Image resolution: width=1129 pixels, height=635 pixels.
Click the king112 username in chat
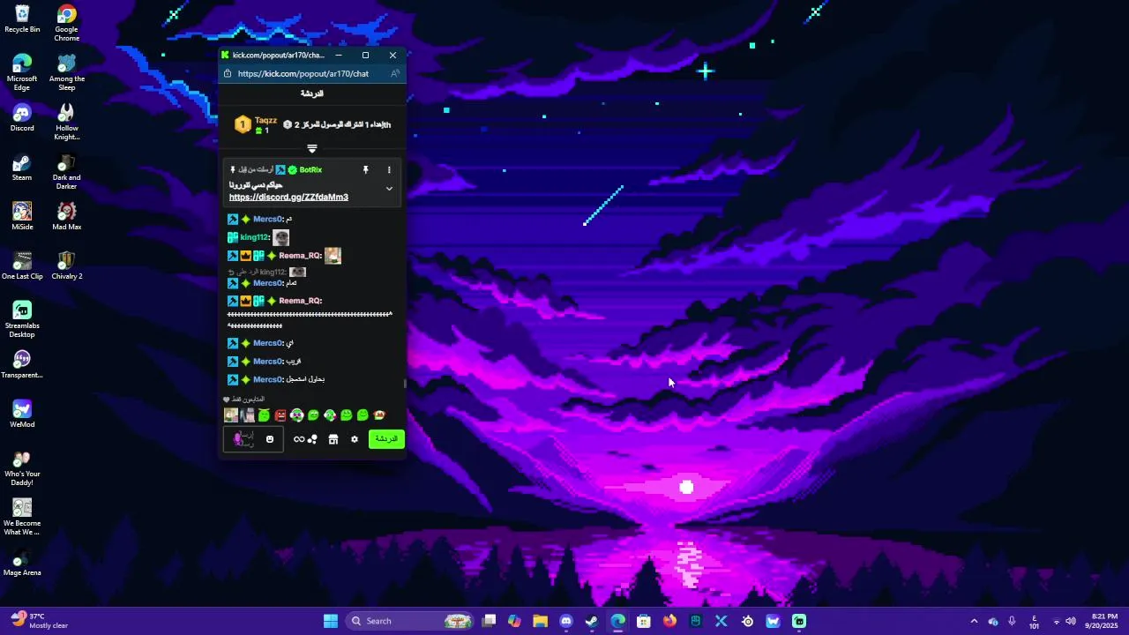point(254,237)
